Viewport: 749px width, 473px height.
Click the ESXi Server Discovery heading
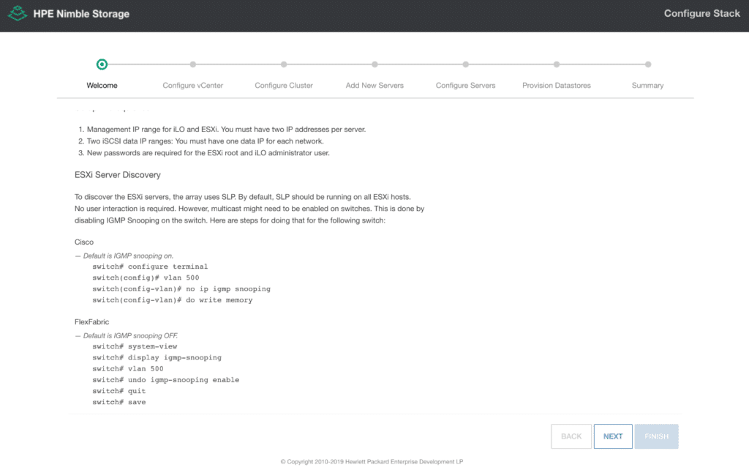(x=118, y=175)
